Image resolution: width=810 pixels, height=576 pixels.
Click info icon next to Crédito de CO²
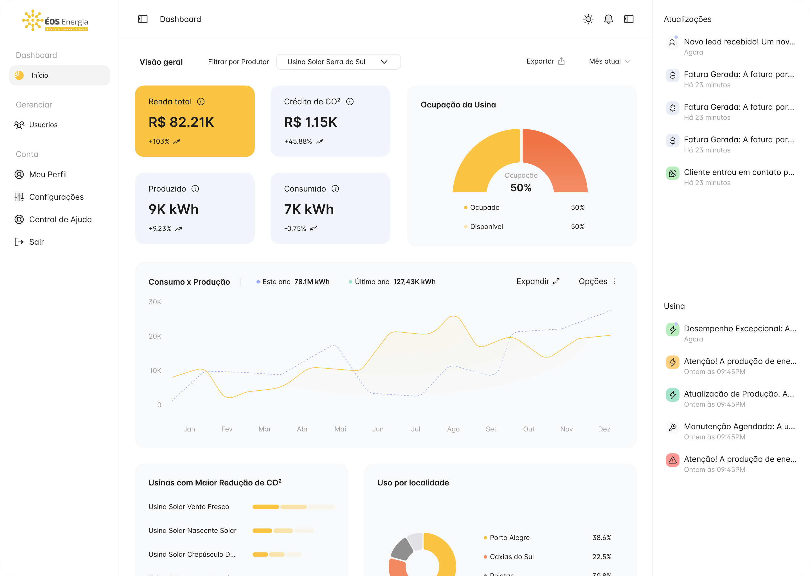pos(350,102)
